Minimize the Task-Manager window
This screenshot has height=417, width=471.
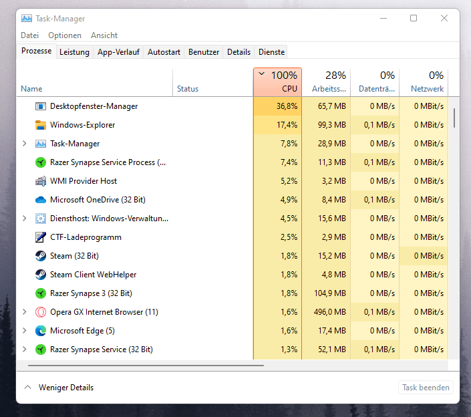click(383, 18)
